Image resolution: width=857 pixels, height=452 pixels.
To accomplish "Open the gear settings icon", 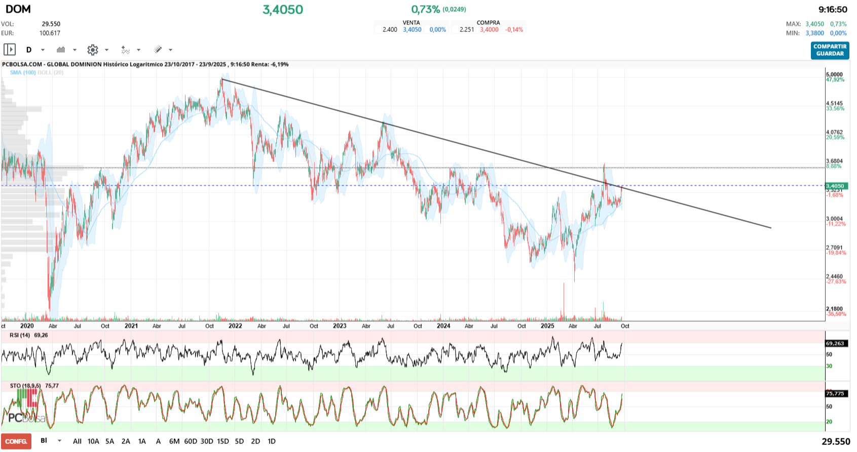I will (x=92, y=50).
